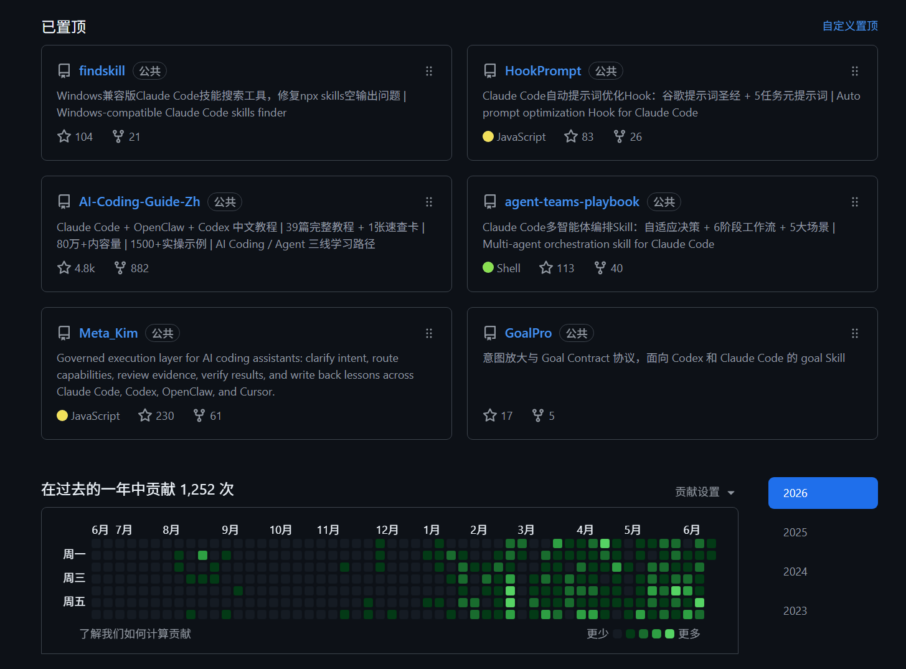
Task: View AI-Coding-Guide-Zh stargazers (4.8k)
Action: coord(76,268)
